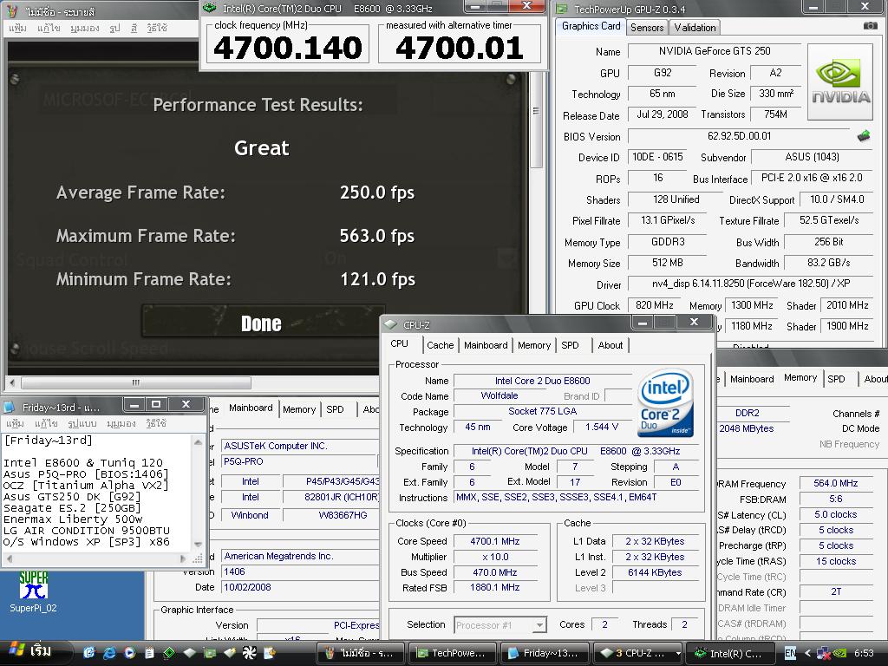Open SuperPi_02 desktop shortcut
This screenshot has width=888, height=666.
click(33, 591)
